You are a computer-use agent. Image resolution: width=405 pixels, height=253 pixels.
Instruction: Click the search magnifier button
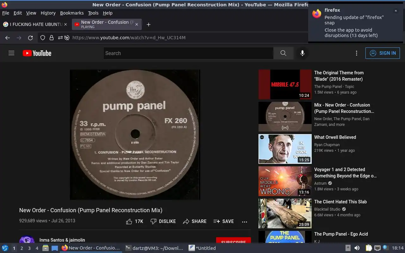coord(283,53)
